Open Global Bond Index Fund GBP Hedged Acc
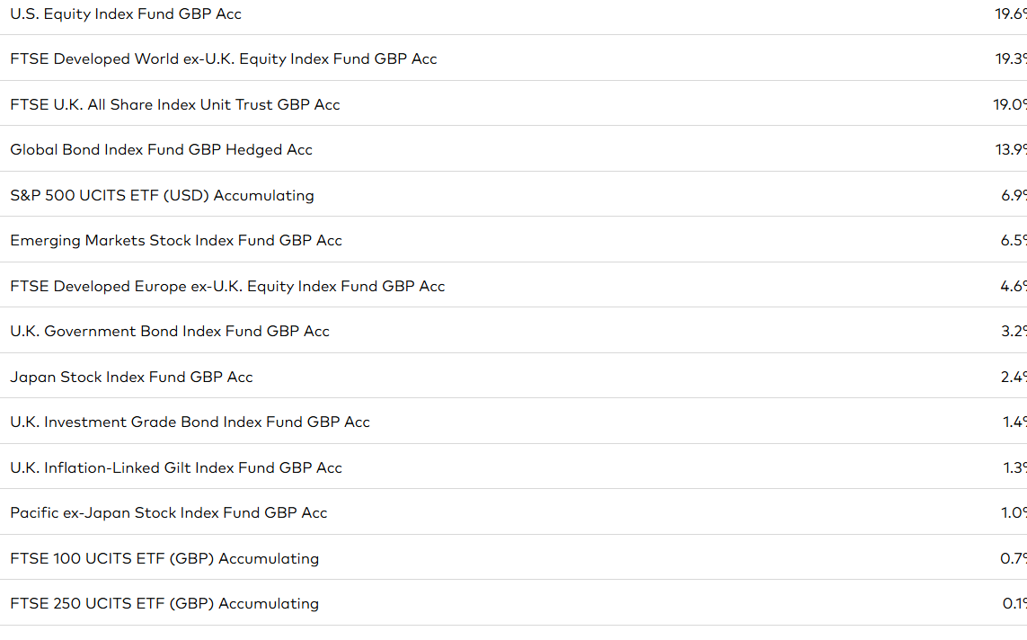The width and height of the screenshot is (1027, 640). tap(162, 150)
